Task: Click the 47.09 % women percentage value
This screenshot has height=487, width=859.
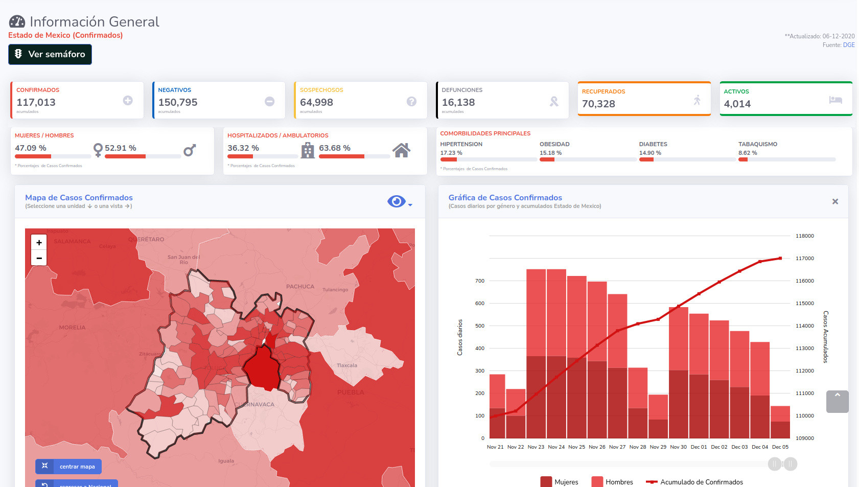Action: (31, 148)
